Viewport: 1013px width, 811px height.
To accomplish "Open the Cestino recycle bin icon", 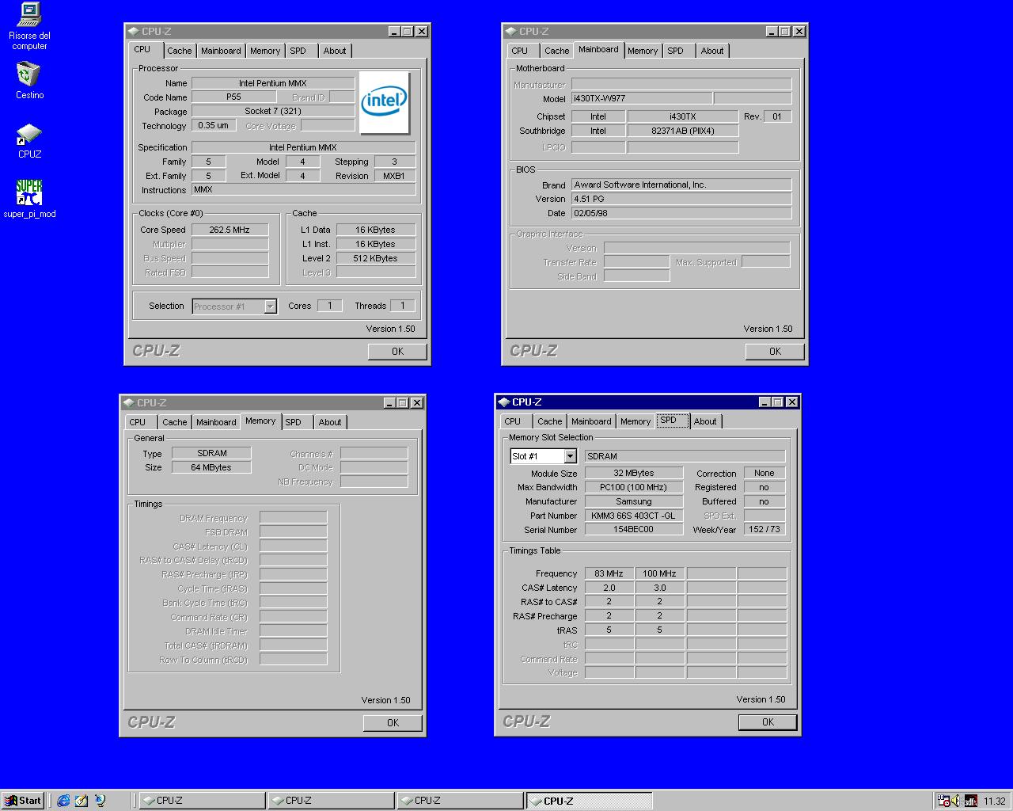I will 29,81.
